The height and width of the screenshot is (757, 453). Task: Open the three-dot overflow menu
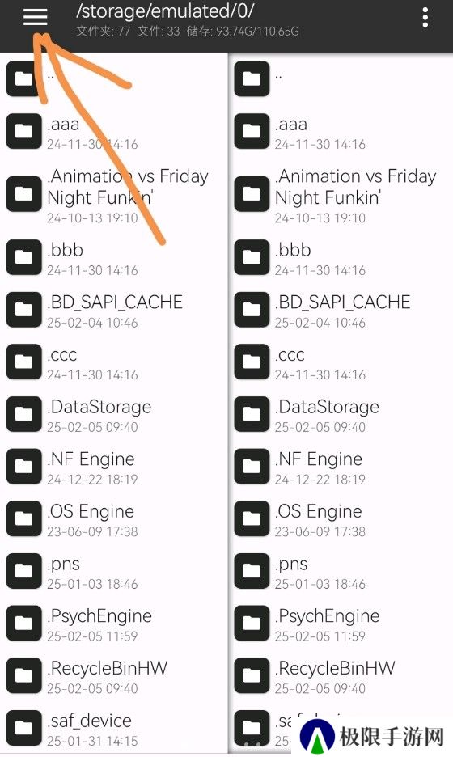(425, 17)
